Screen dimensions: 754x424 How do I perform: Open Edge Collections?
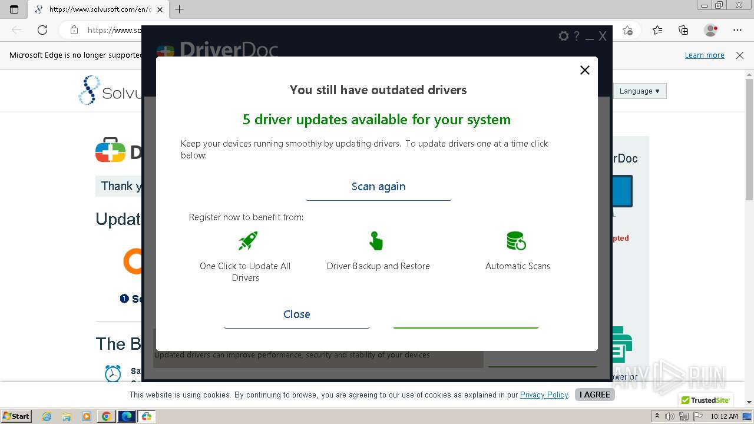[x=683, y=30]
